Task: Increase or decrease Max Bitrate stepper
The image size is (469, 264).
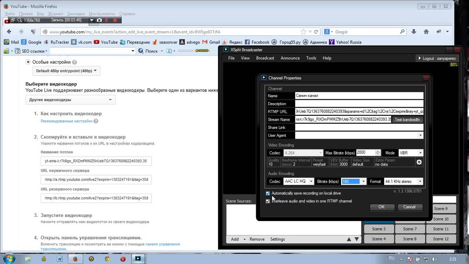Action: (x=378, y=153)
